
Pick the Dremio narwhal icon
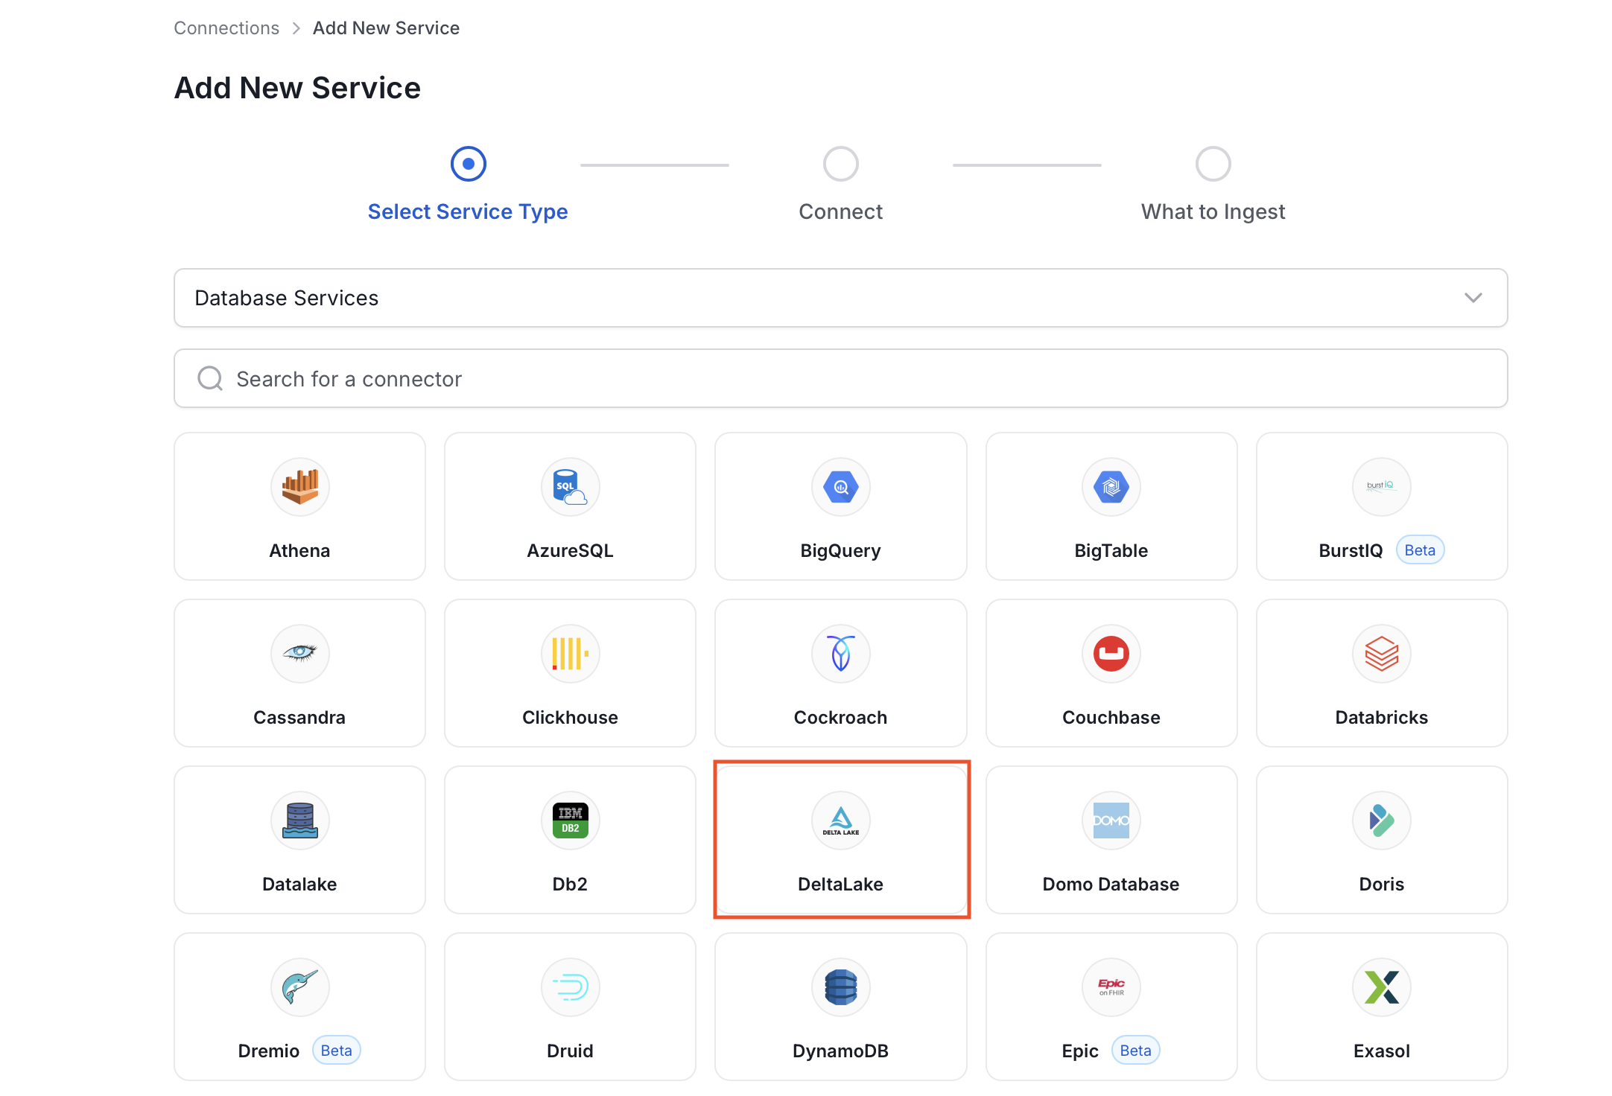(x=299, y=987)
